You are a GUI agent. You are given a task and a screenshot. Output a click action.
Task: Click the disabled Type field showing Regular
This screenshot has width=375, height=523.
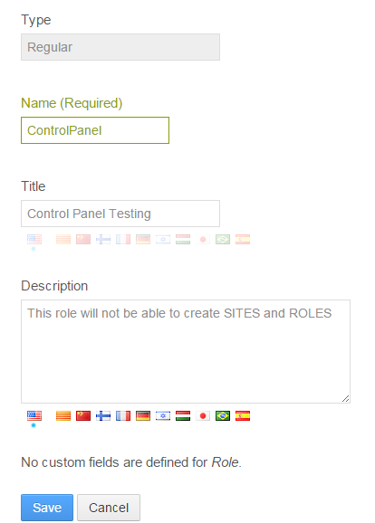(120, 47)
